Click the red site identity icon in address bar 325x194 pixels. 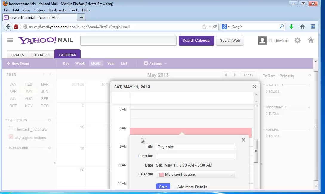click(16, 27)
